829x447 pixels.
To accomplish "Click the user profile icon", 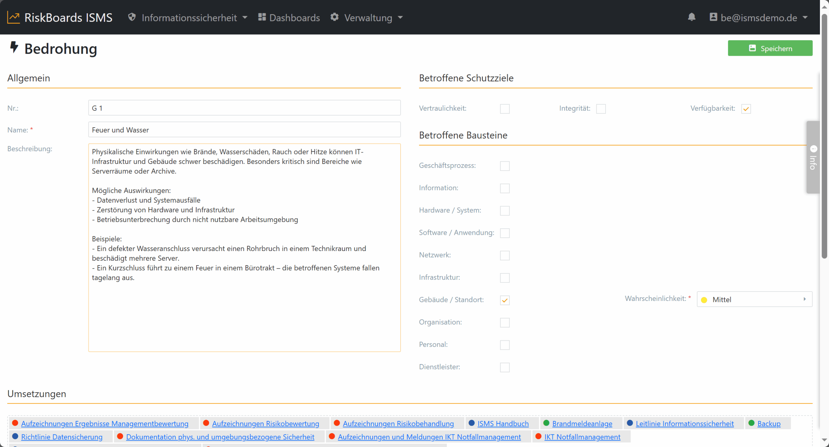I will [x=713, y=17].
